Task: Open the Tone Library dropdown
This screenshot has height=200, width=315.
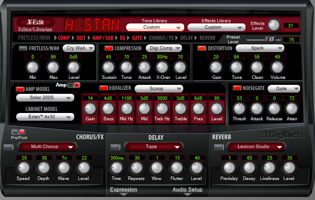Action: point(155,27)
